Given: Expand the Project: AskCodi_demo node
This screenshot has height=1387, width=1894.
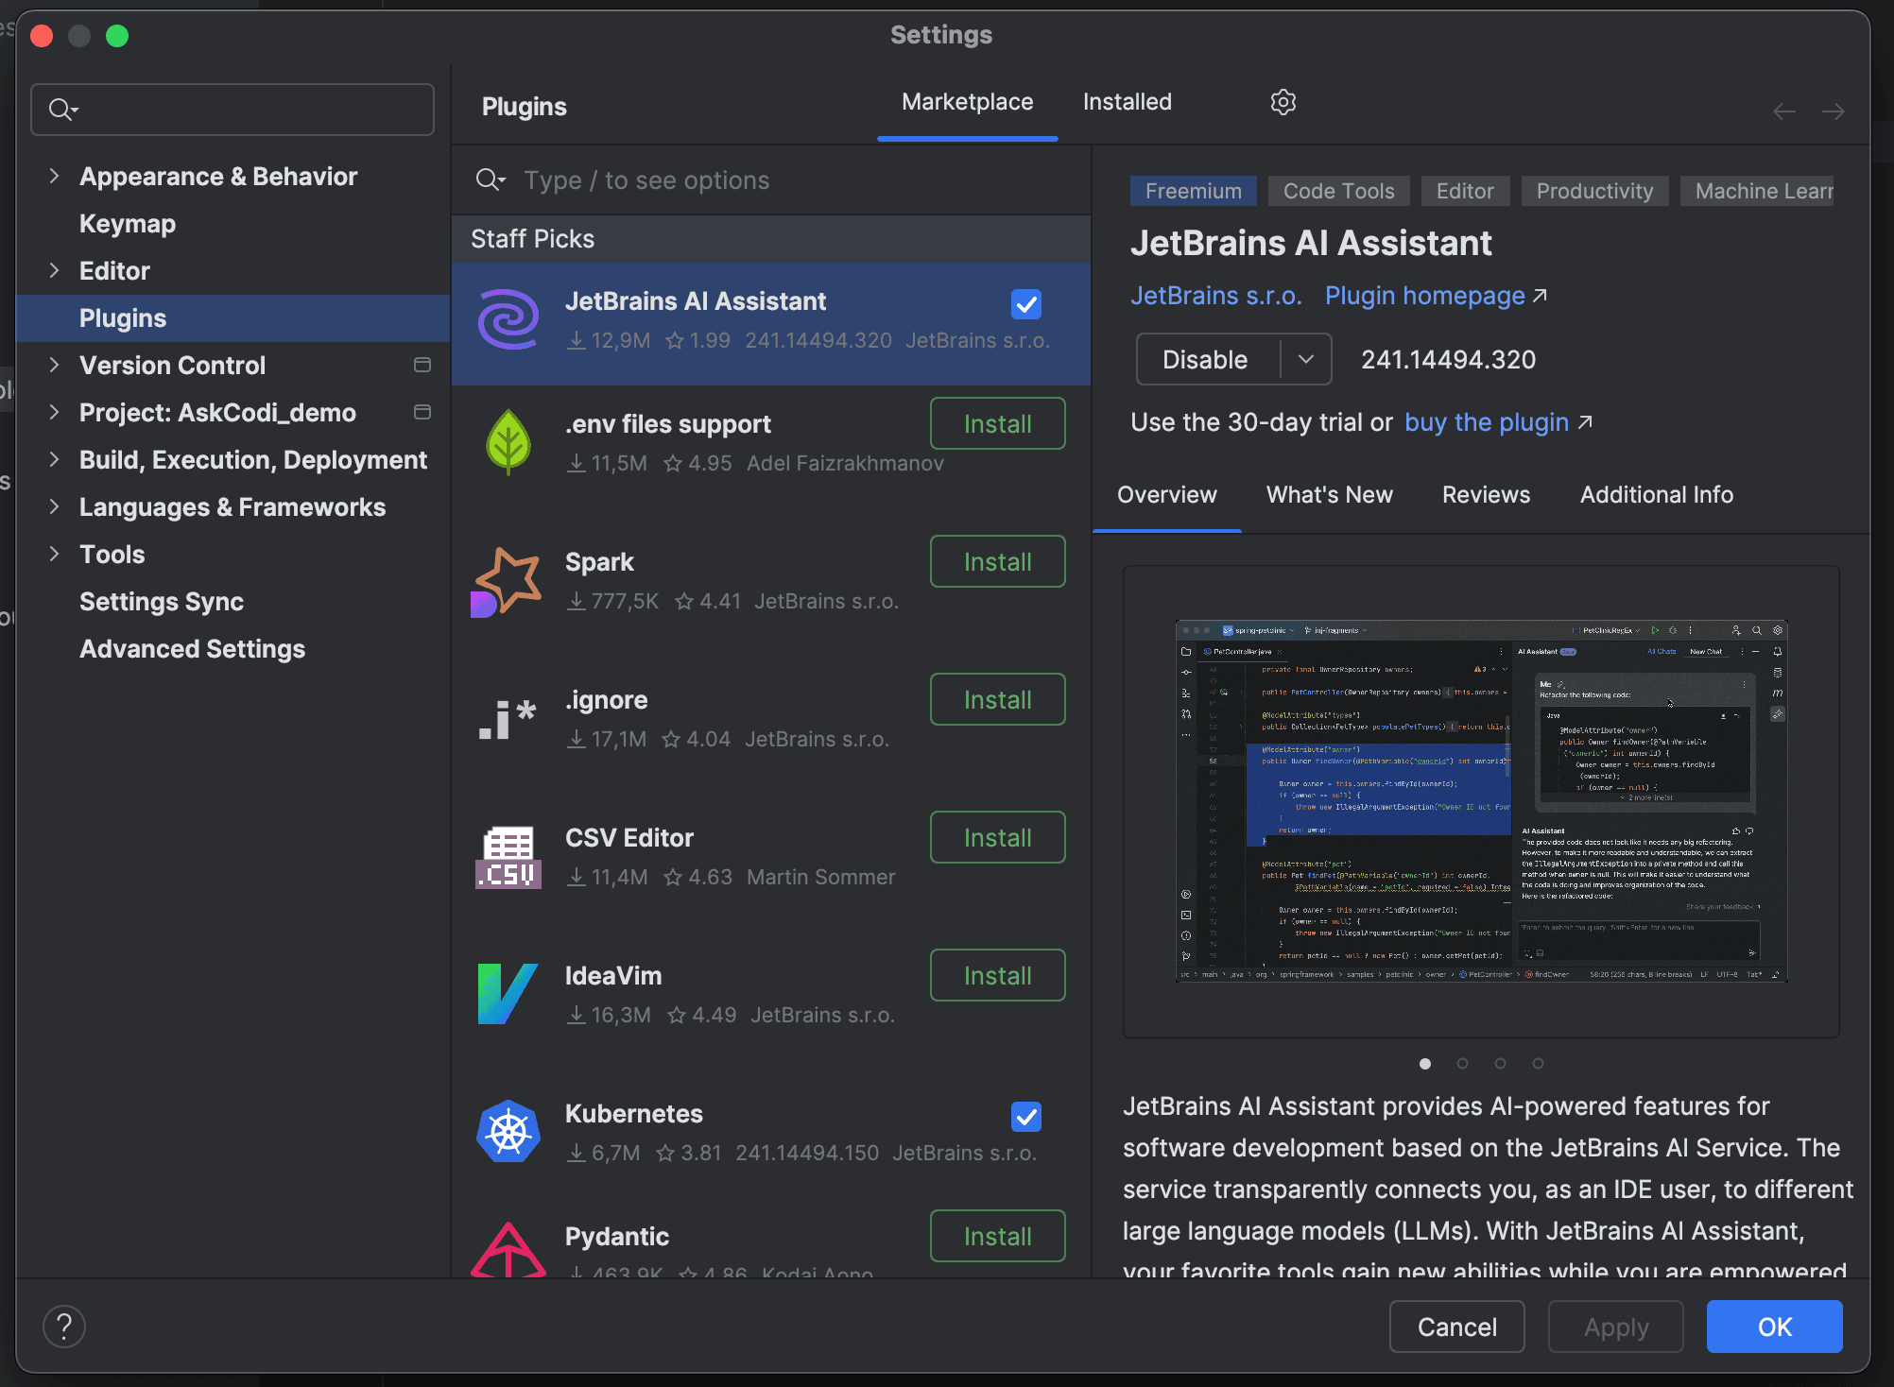Looking at the screenshot, I should pyautogui.click(x=54, y=412).
